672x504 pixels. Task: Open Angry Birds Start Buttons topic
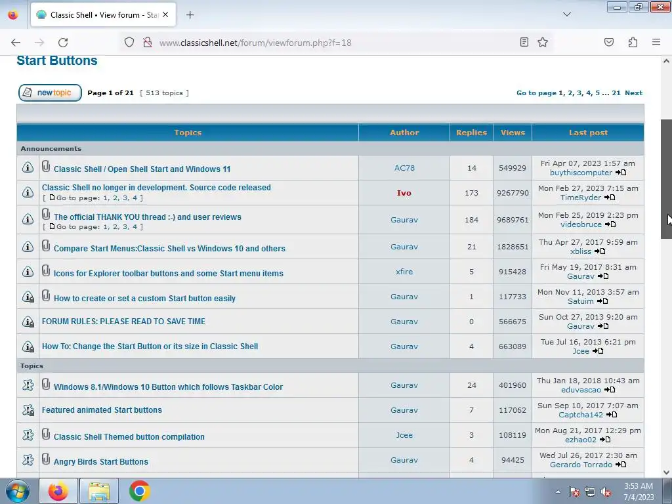100,461
